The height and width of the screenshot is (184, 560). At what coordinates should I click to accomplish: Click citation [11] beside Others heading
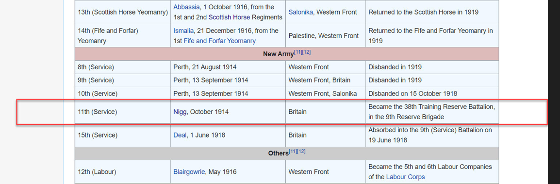tap(293, 151)
